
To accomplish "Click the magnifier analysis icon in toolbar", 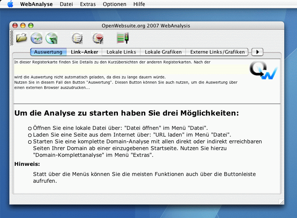I will coord(77,38).
